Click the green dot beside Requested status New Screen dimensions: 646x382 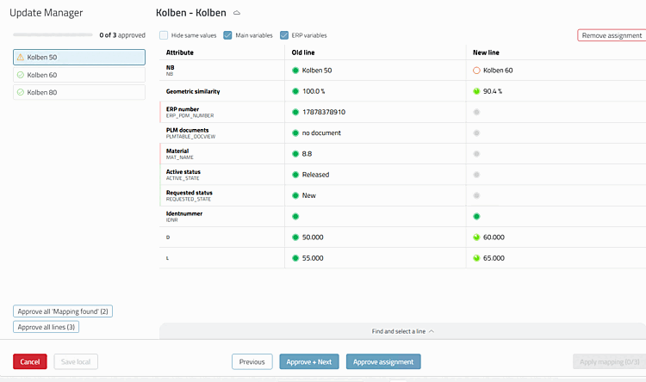click(x=295, y=195)
